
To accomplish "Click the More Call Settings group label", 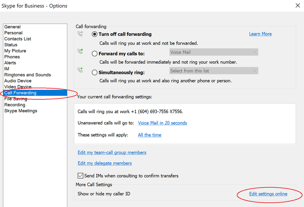I will [94, 184].
